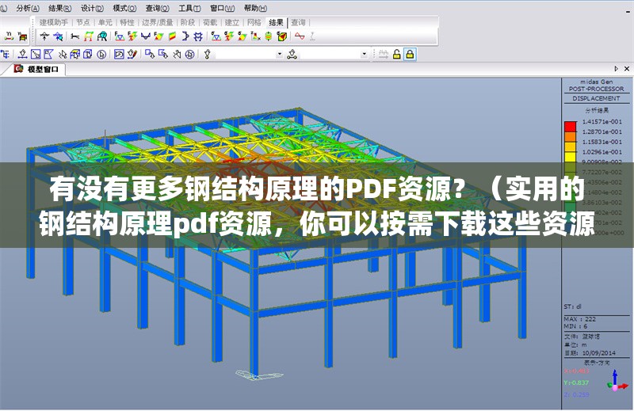This screenshot has height=411, width=634.
Task: Click the red swatch in displacement legend
Action: (x=570, y=126)
